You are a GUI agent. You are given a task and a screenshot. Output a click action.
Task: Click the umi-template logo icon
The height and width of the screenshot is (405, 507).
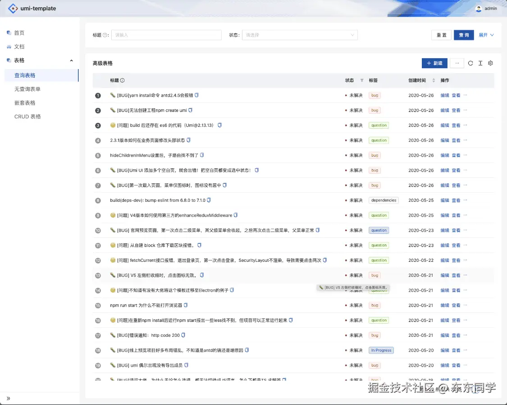(x=13, y=8)
